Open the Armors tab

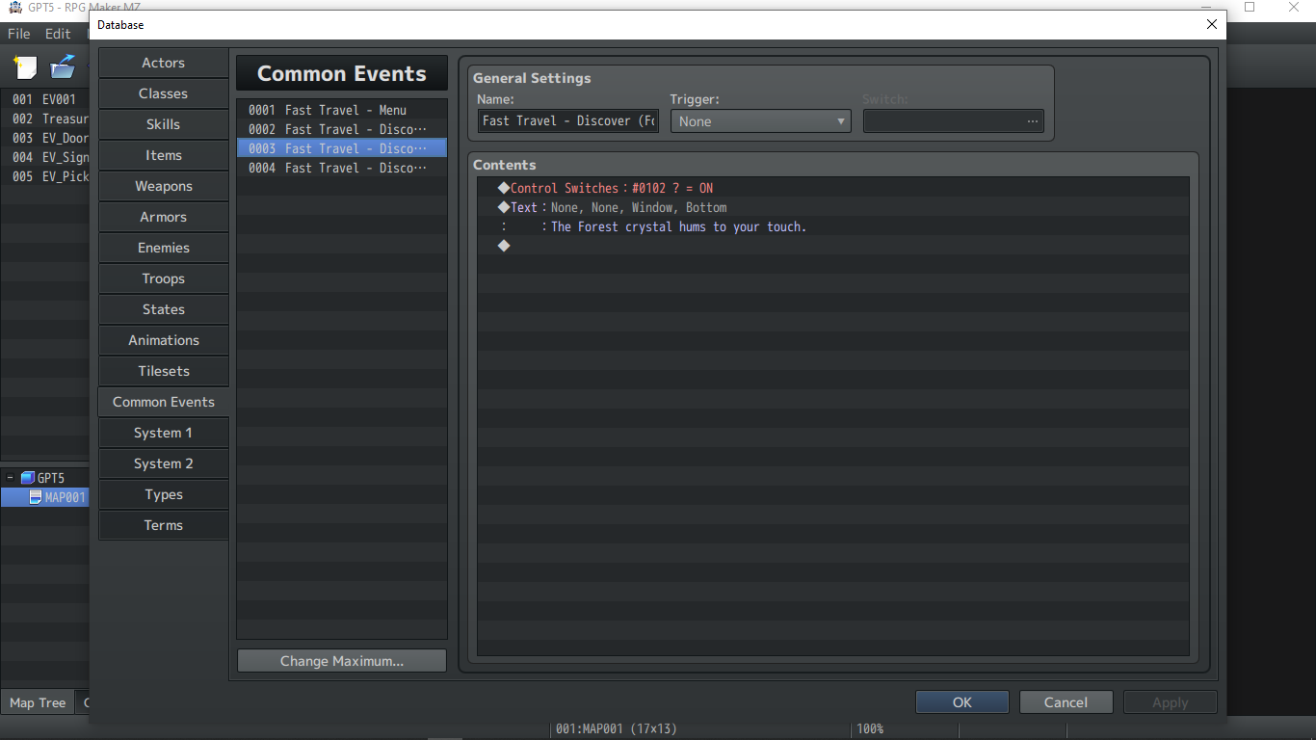164,217
